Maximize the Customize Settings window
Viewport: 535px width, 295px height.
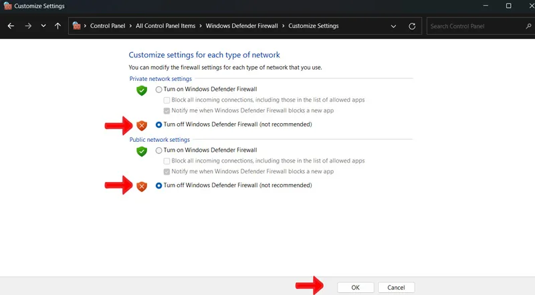point(508,6)
